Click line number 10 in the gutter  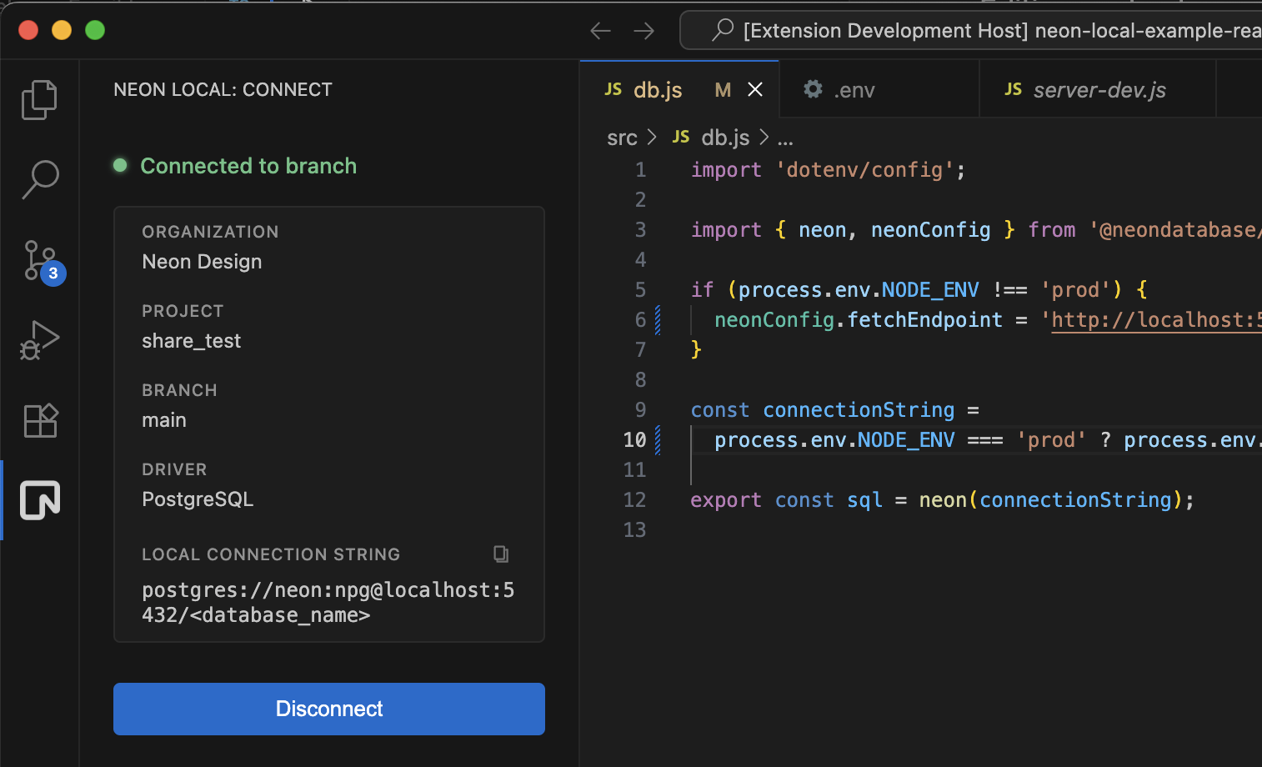pos(634,440)
